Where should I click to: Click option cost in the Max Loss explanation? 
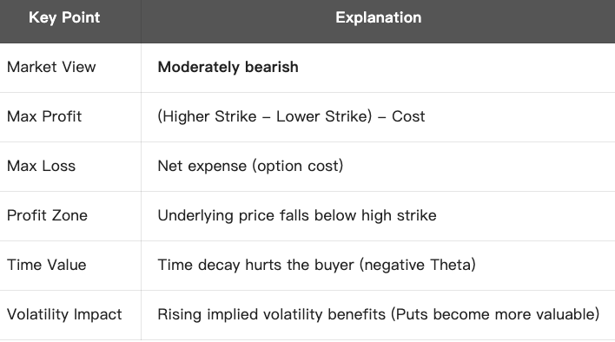(x=298, y=166)
